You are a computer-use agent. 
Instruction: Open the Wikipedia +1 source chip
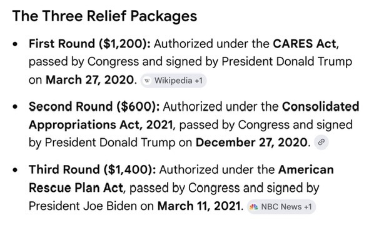coord(173,81)
